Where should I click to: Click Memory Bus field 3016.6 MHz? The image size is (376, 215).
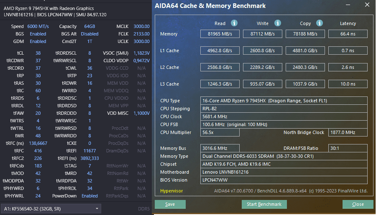point(220,148)
